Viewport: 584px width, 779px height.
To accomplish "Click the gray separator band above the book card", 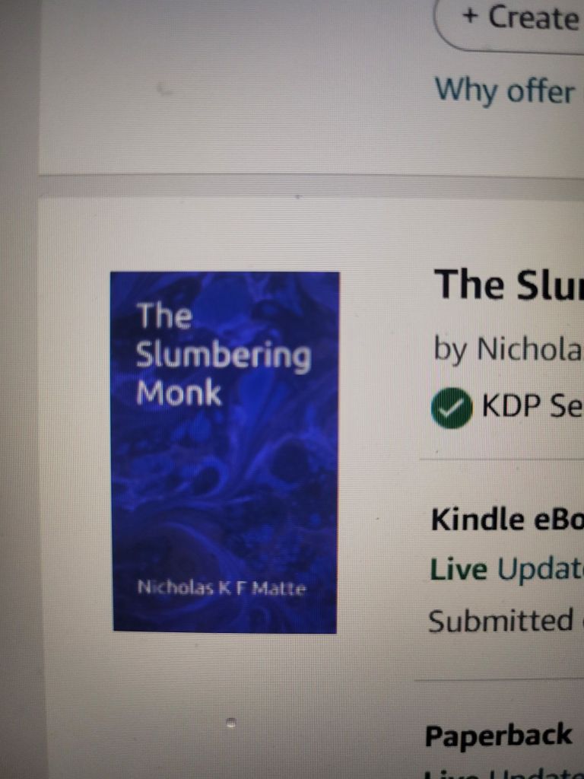I will [311, 186].
